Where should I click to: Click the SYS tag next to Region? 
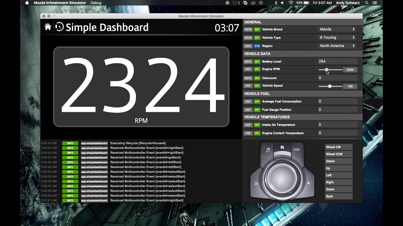click(248, 46)
